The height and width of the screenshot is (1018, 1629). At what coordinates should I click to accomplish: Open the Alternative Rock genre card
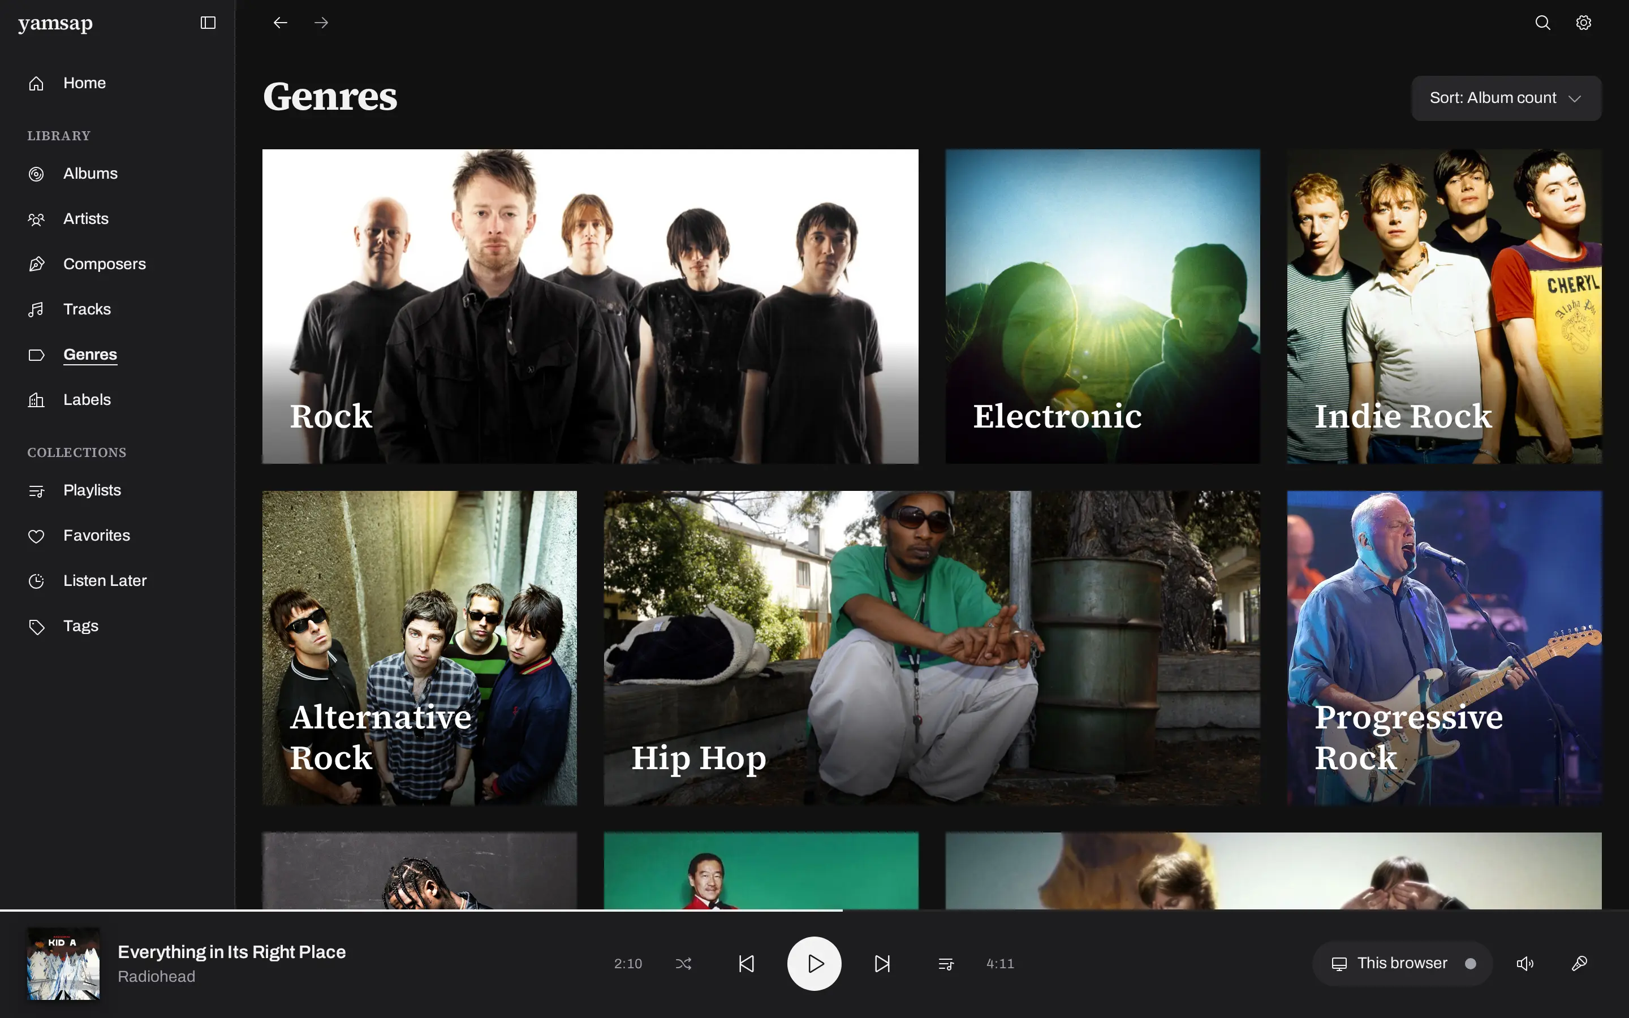[x=419, y=648]
